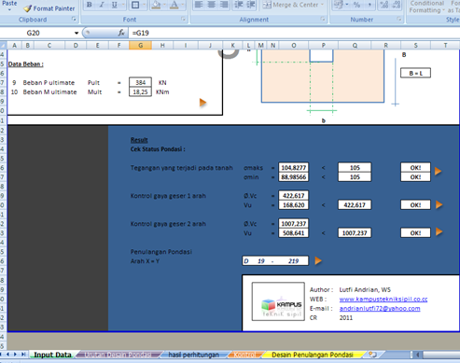The image size is (460, 363).
Task: Click orange arrow on geser 1 arah row
Action: [439, 204]
